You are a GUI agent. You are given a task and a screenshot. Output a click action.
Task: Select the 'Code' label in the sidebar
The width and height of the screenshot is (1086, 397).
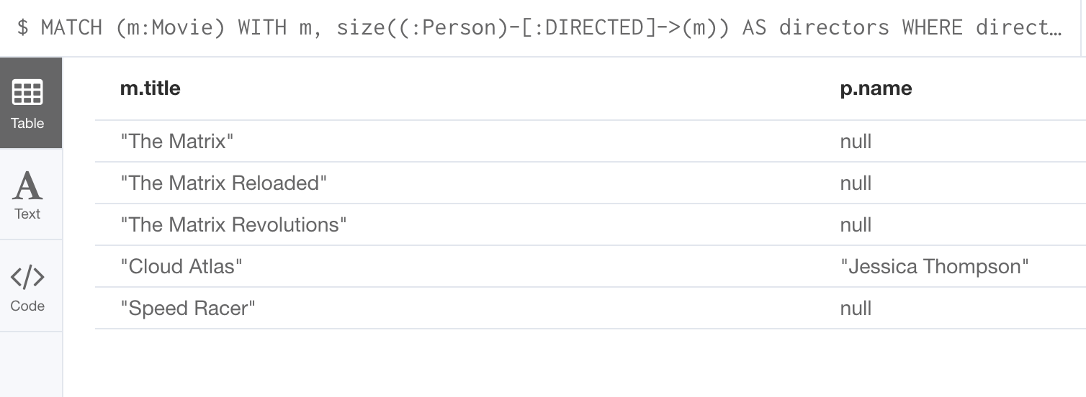pyautogui.click(x=27, y=306)
